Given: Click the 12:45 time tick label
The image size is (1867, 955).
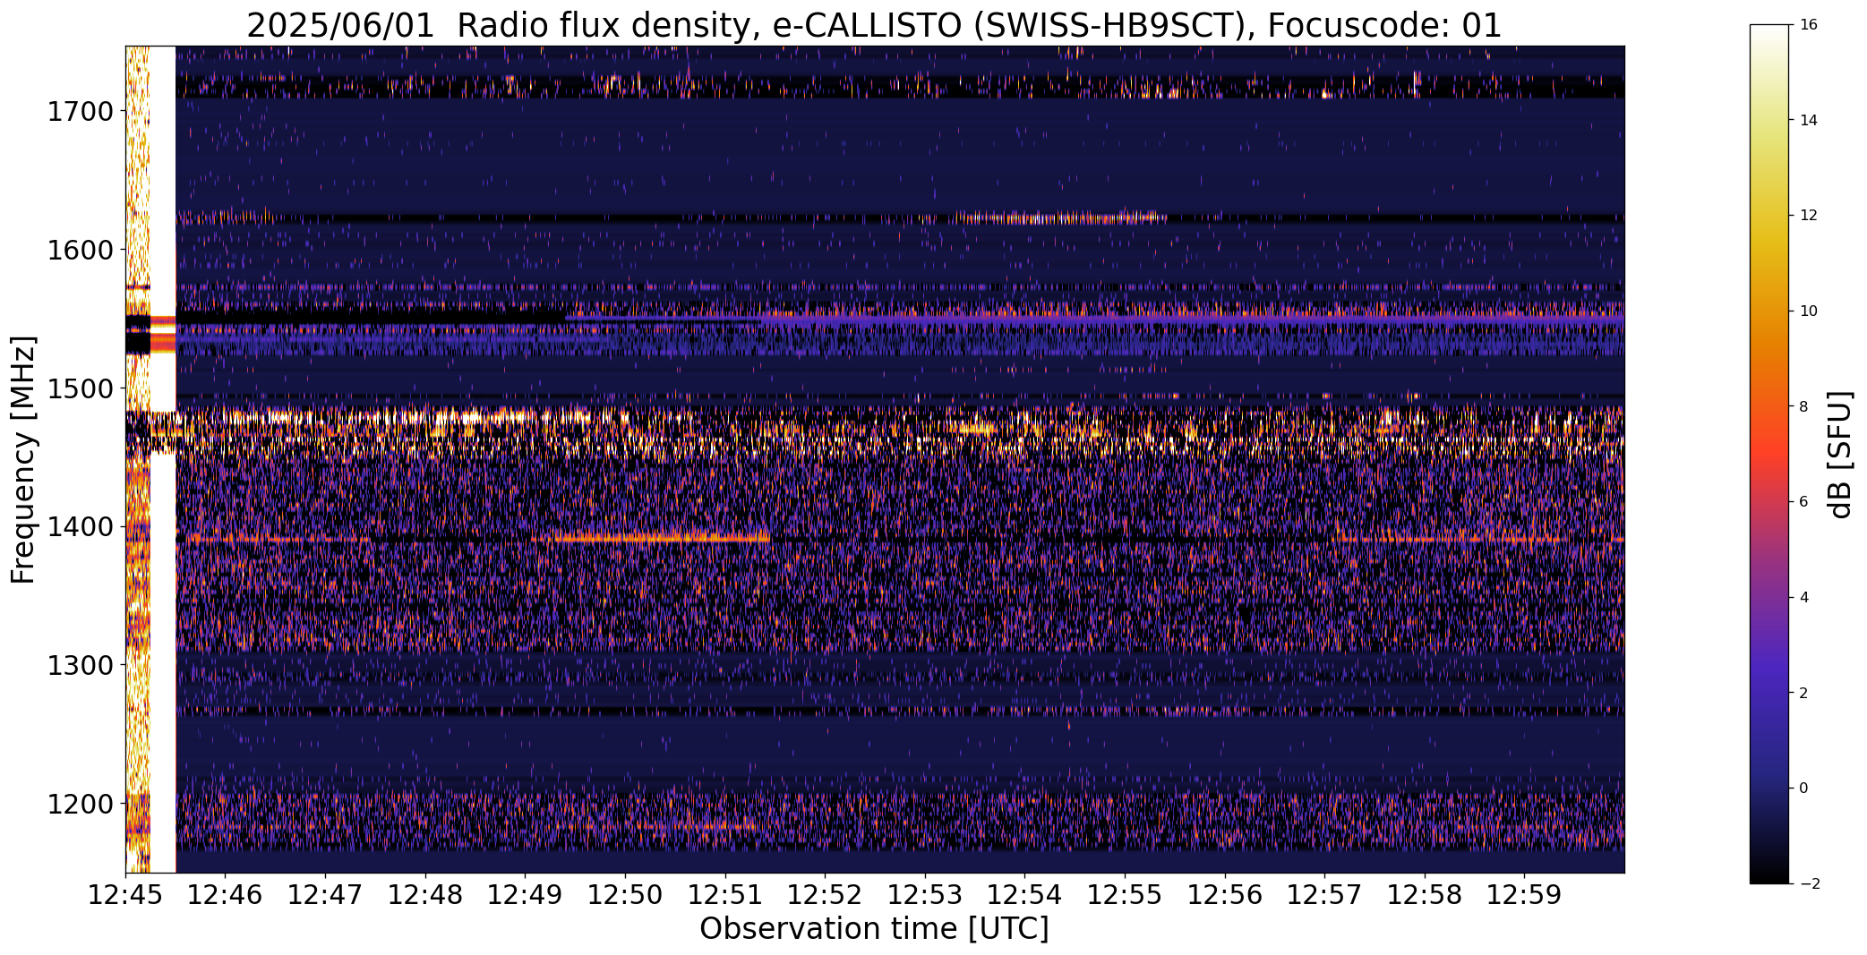Looking at the screenshot, I should click(125, 895).
